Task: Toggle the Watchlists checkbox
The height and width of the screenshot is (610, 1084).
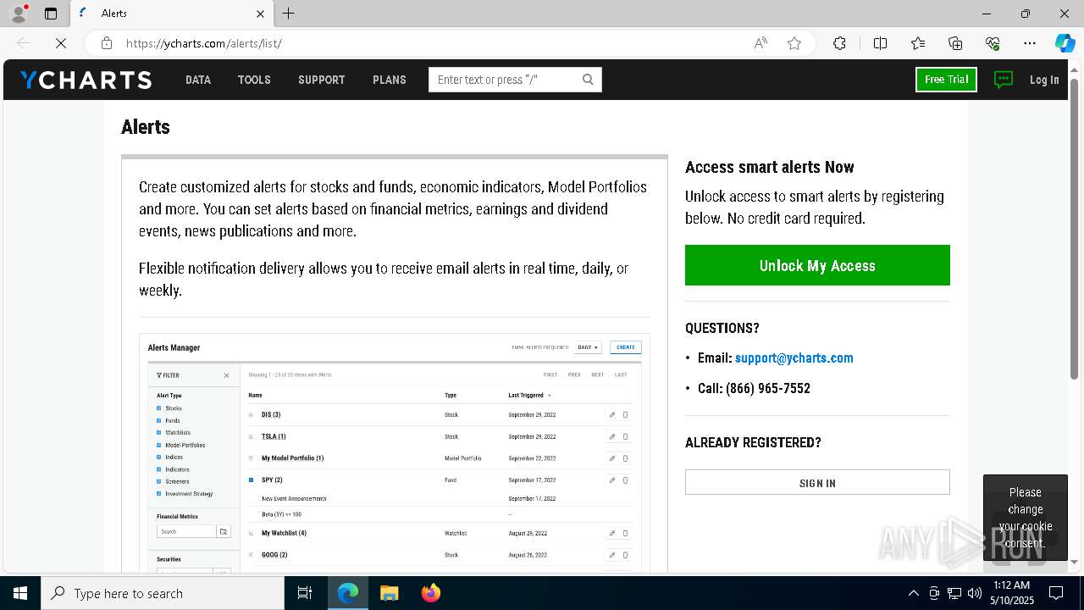Action: [x=158, y=433]
